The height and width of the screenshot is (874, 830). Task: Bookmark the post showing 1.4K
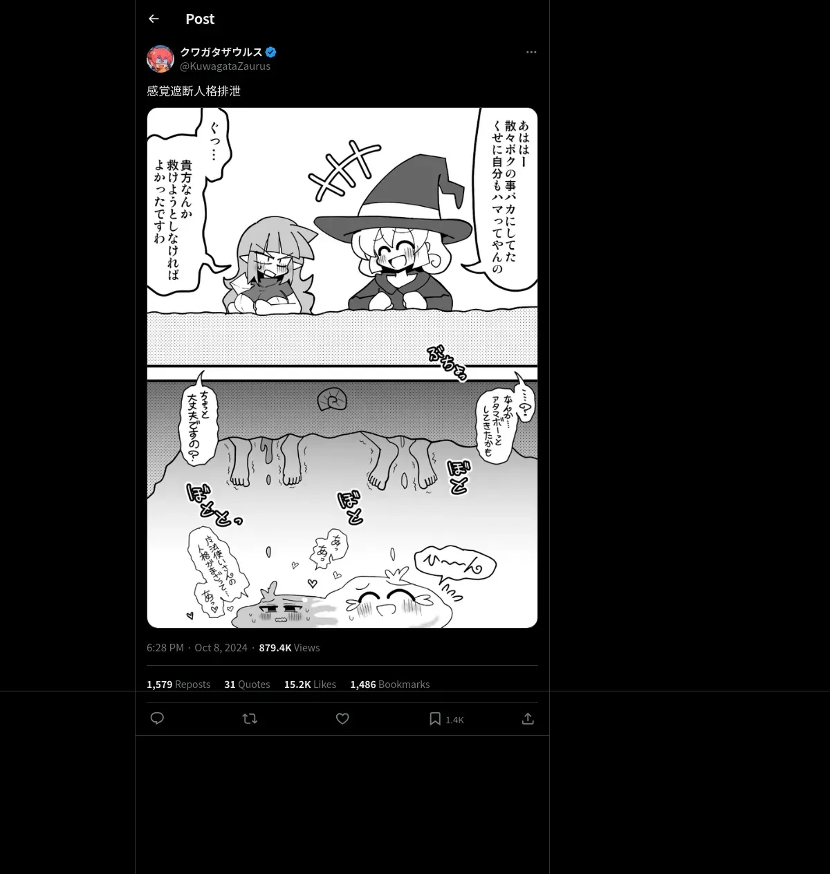pos(446,719)
